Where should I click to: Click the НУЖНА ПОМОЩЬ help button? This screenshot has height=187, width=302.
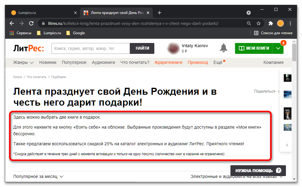click(258, 170)
